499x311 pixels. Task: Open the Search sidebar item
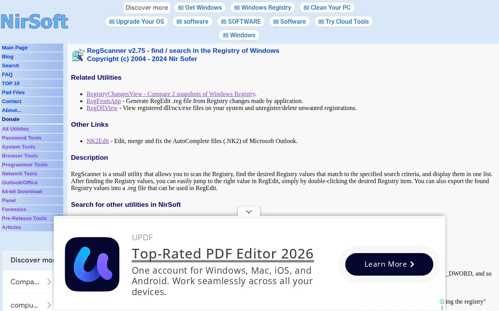click(32, 66)
